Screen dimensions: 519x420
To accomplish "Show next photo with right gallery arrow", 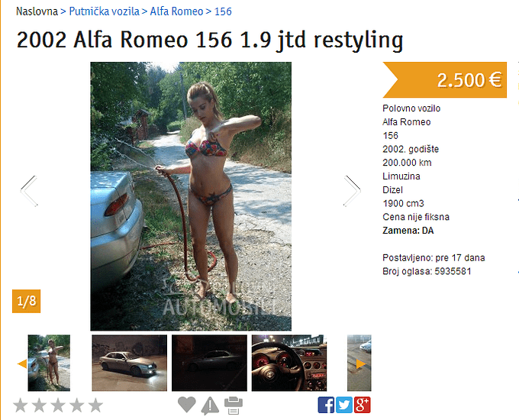I will (x=352, y=191).
